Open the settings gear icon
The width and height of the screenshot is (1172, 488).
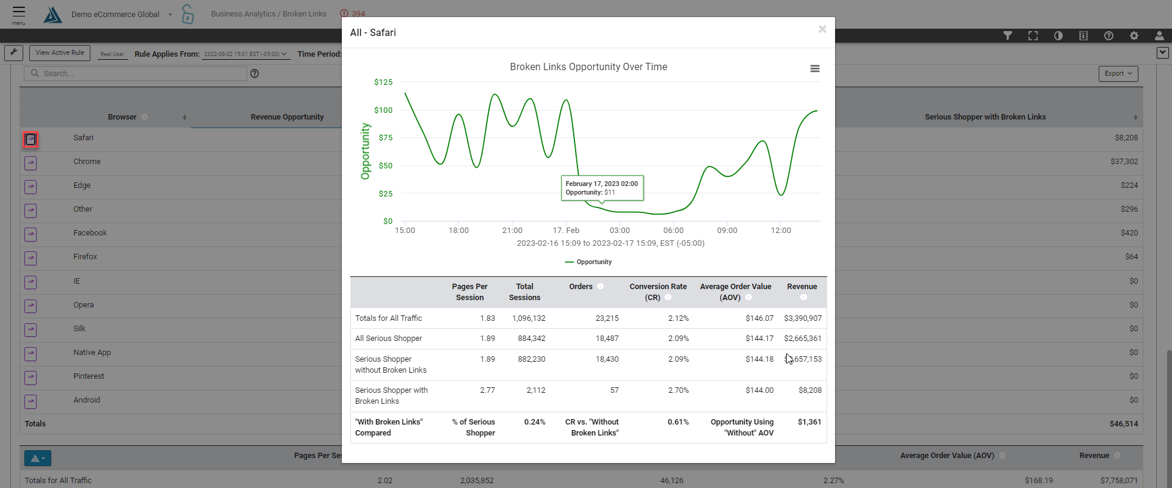tap(1134, 36)
